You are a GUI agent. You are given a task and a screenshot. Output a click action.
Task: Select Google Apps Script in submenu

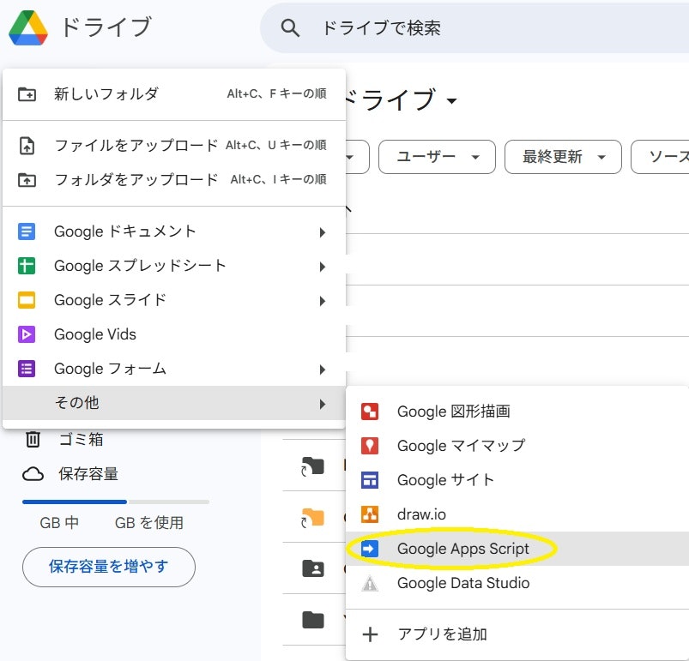(517, 549)
